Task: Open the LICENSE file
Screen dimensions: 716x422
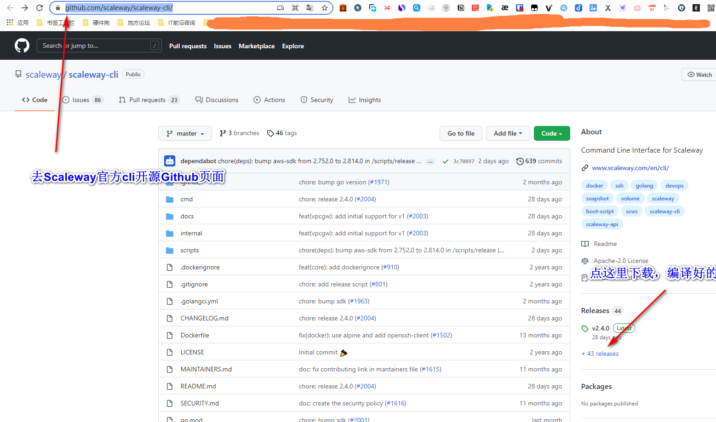Action: (192, 352)
